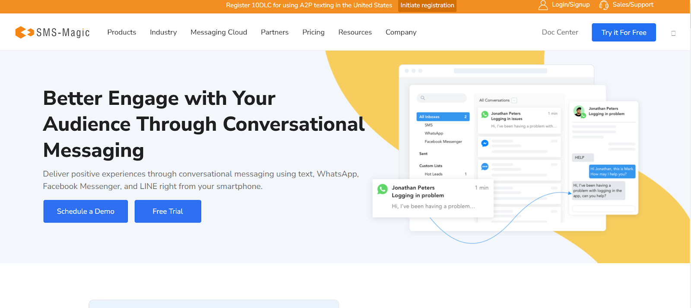Click the user profile icon beside Login/Signup
Screen dimensions: 691x308
pos(543,5)
